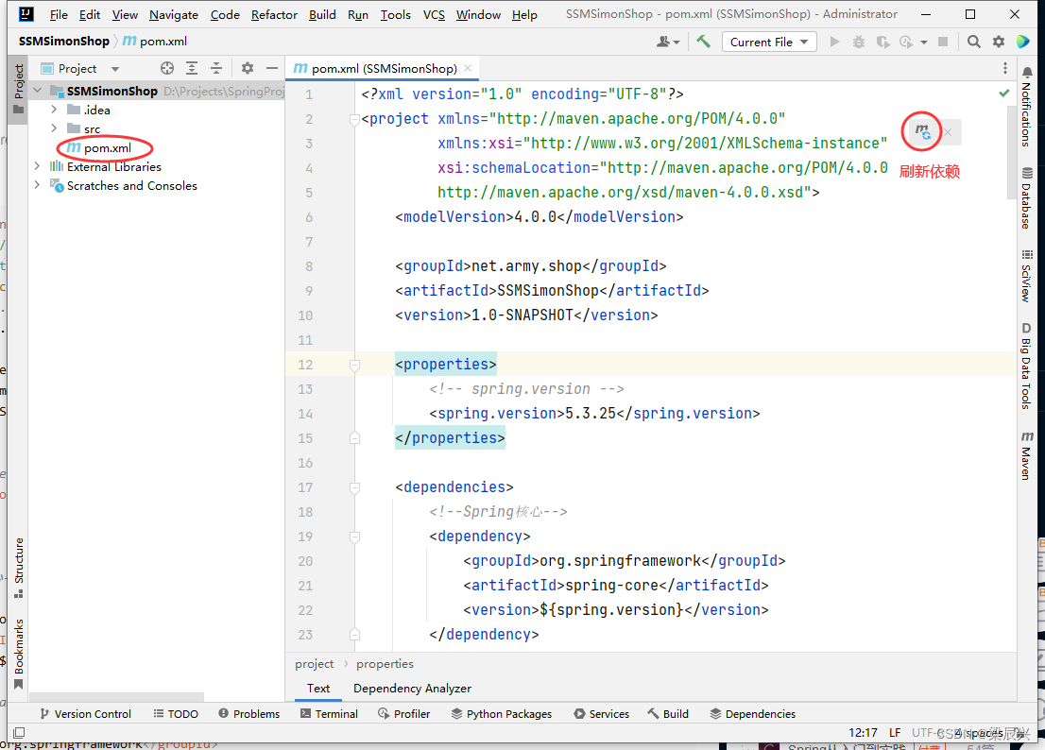This screenshot has height=750, width=1045.
Task: Click the Build Project hammer icon
Action: click(x=703, y=42)
